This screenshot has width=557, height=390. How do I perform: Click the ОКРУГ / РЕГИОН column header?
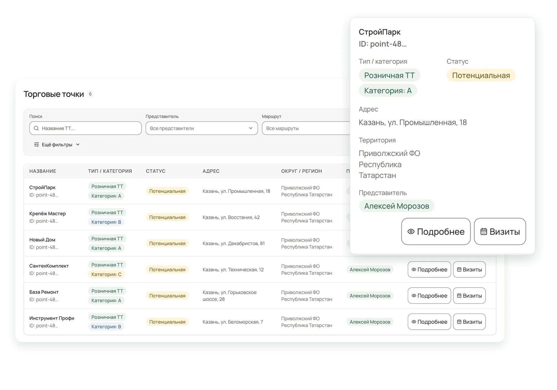pyautogui.click(x=301, y=171)
